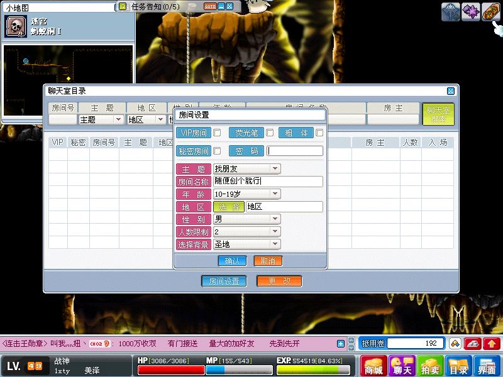Viewport: 503px width, 377px height.
Task: Click the green 选择 region button
Action: tap(229, 207)
